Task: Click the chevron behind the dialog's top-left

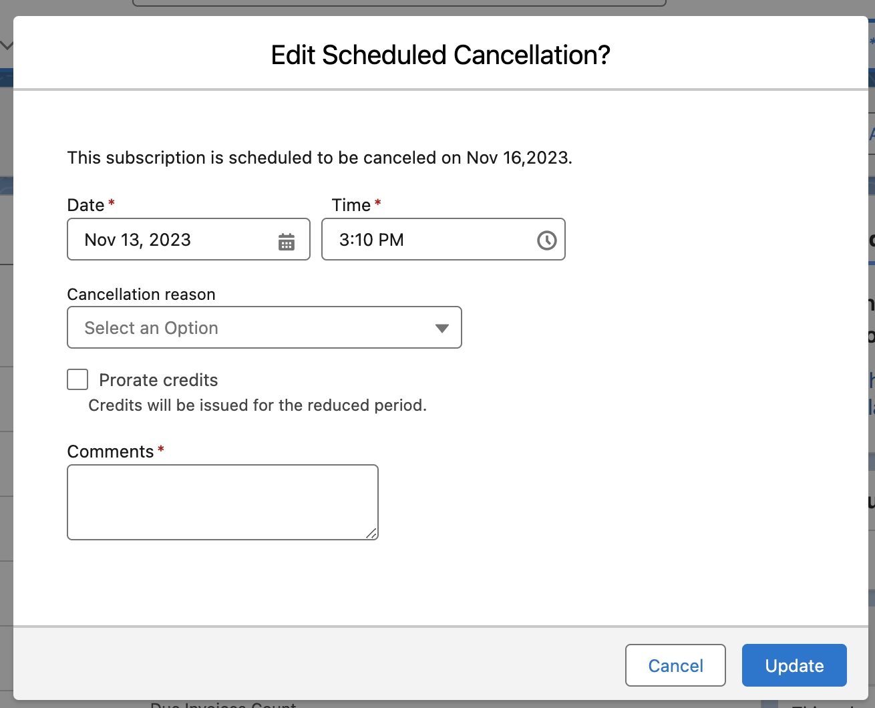Action: 7,45
